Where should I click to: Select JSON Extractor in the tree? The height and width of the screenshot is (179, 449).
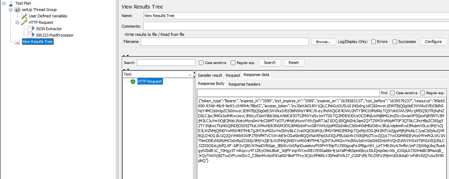tap(49, 29)
